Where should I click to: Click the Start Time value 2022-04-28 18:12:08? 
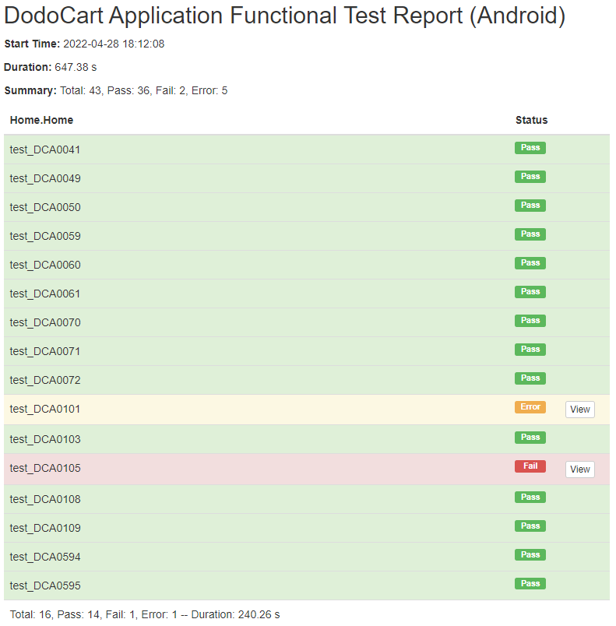tap(114, 44)
